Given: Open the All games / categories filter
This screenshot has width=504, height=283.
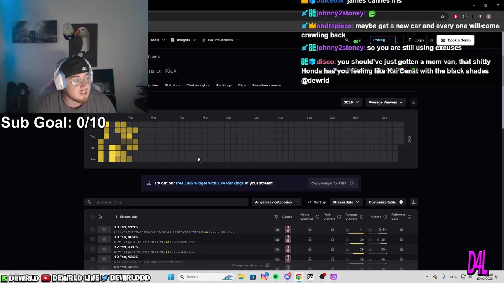Looking at the screenshot, I should point(276,202).
